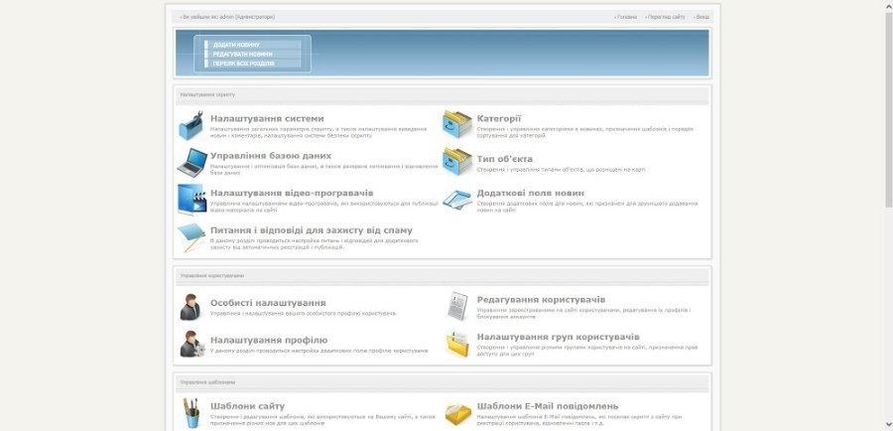Click the Вихід logout link
893x431 pixels.
[x=702, y=17]
